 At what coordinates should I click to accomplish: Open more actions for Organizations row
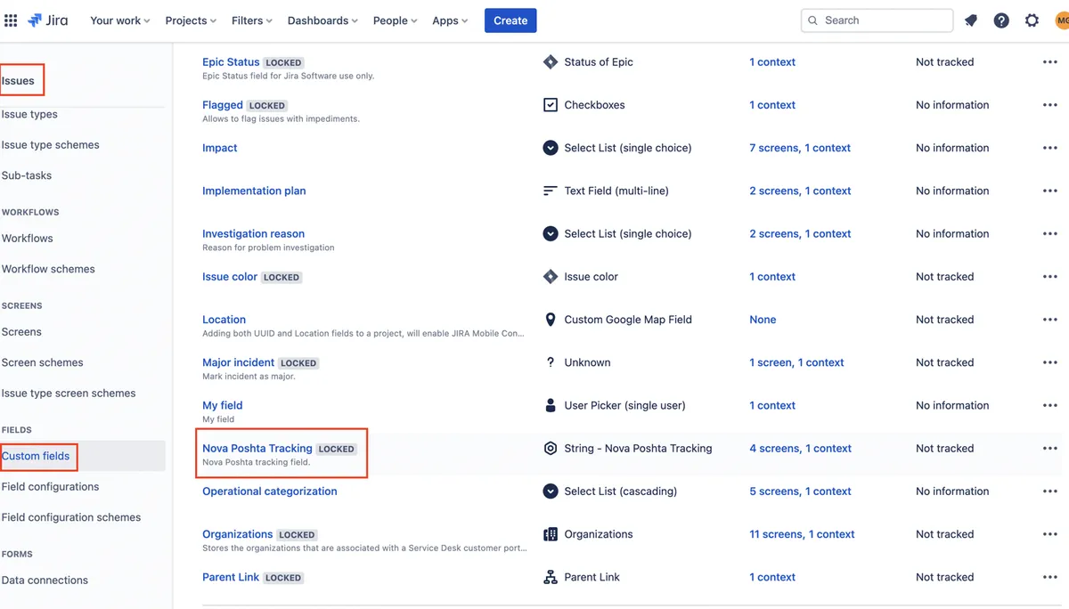(1049, 534)
